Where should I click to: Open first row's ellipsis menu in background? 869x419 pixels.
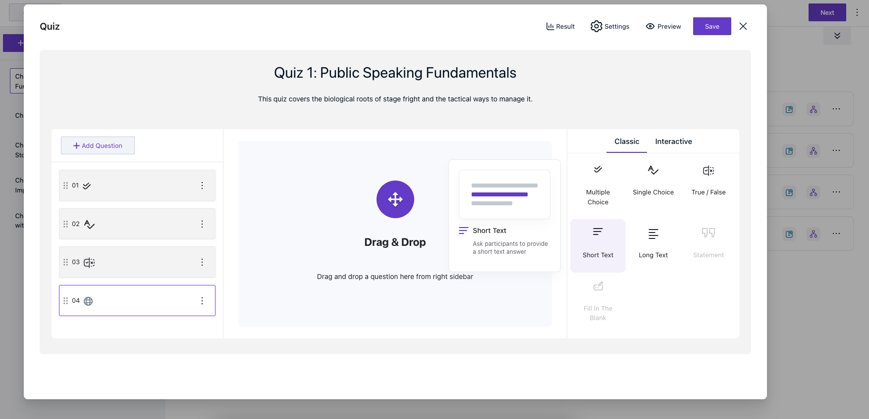836,109
